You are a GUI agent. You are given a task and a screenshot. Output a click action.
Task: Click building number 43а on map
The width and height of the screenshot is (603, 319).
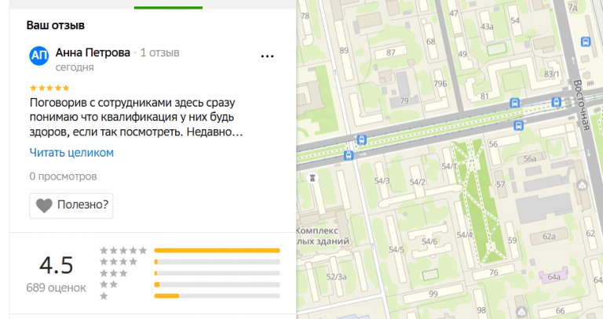tap(487, 27)
